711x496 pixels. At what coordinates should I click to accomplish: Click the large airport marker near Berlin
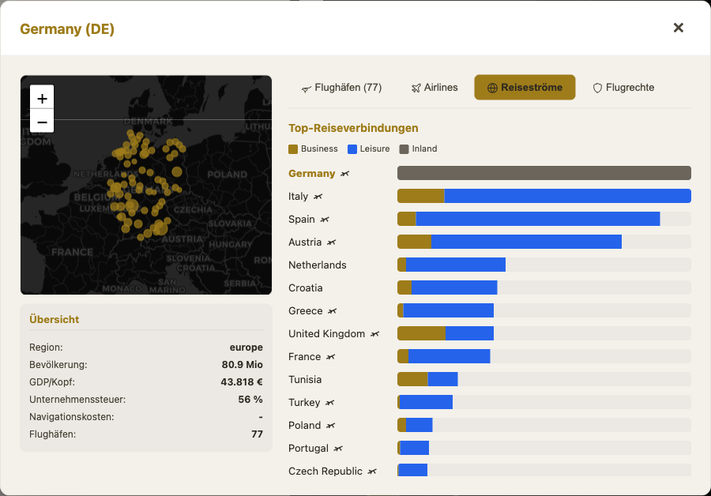[x=177, y=172]
